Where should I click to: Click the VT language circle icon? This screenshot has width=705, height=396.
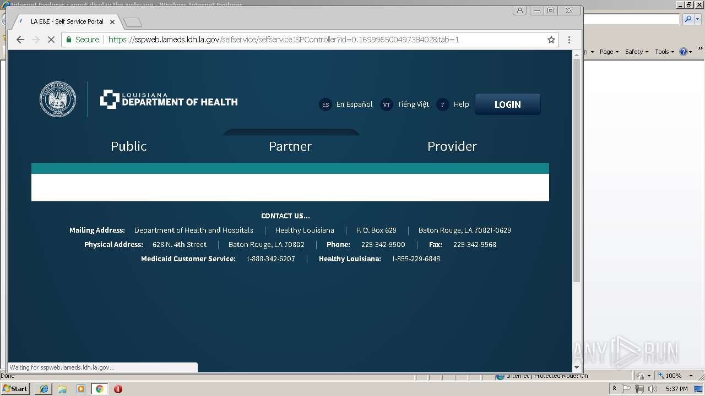pos(387,105)
